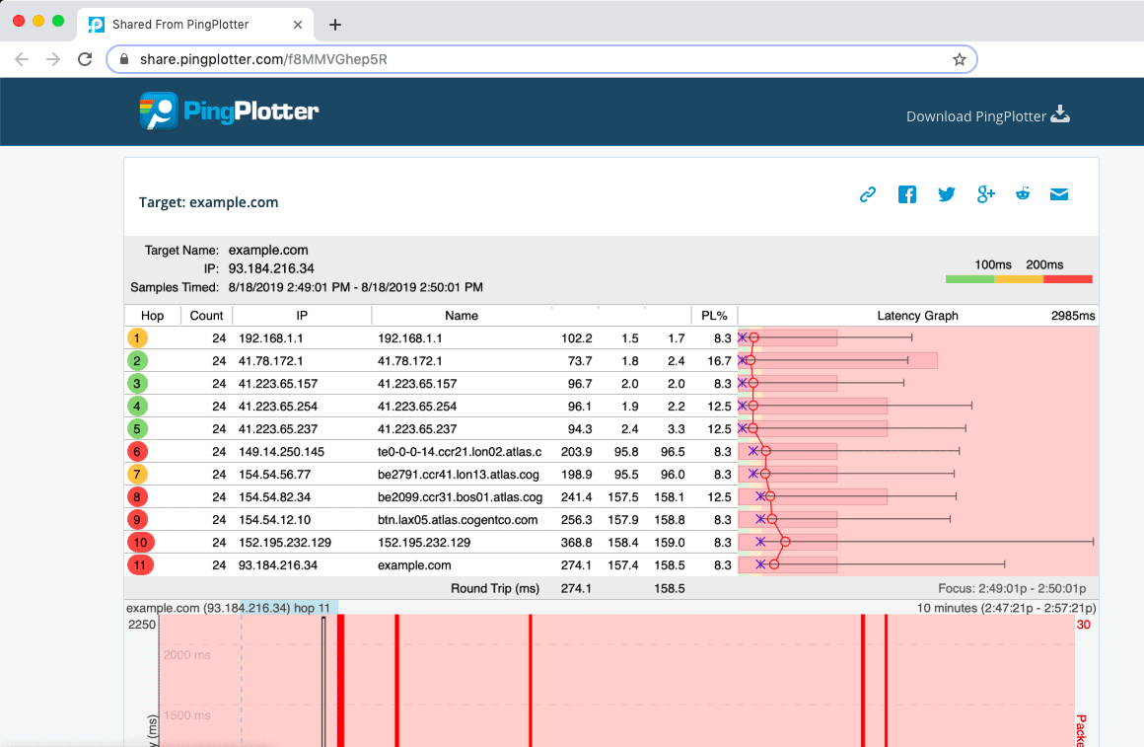Open a new browser tab
This screenshot has height=747, width=1144.
tap(335, 25)
